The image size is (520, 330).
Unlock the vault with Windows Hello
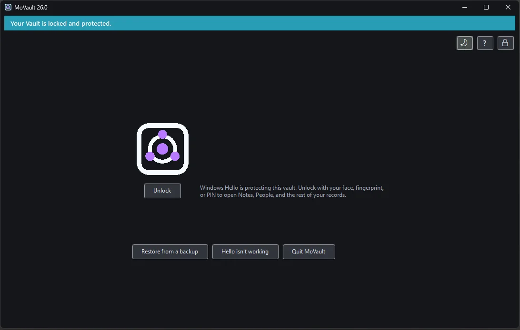pos(162,191)
